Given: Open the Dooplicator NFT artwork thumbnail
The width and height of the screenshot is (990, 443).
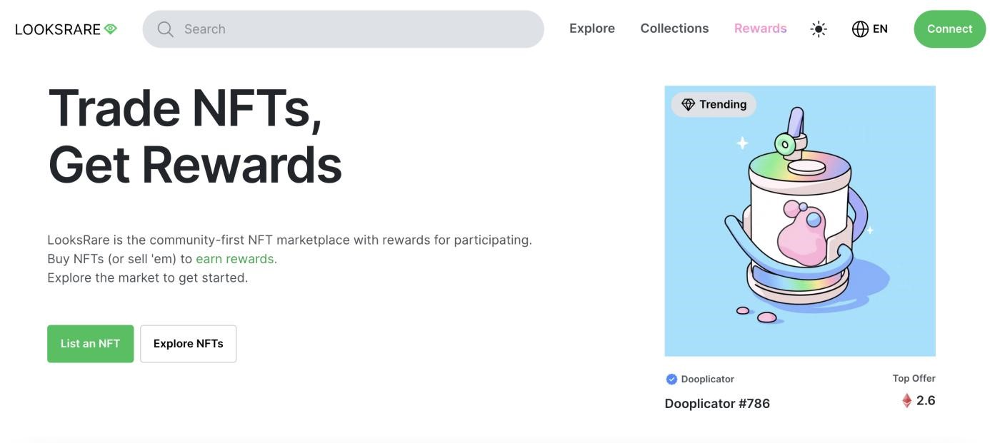Looking at the screenshot, I should point(799,221).
